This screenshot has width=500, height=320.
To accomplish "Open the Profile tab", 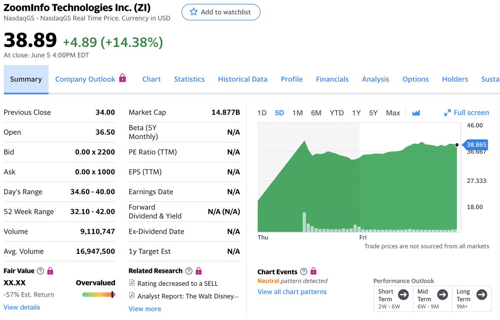I will 292,79.
